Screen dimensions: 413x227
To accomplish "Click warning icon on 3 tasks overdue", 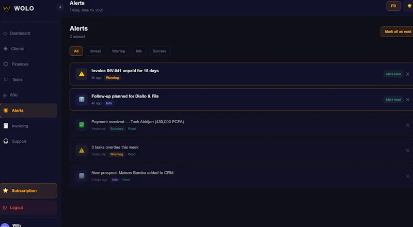I will [82, 150].
